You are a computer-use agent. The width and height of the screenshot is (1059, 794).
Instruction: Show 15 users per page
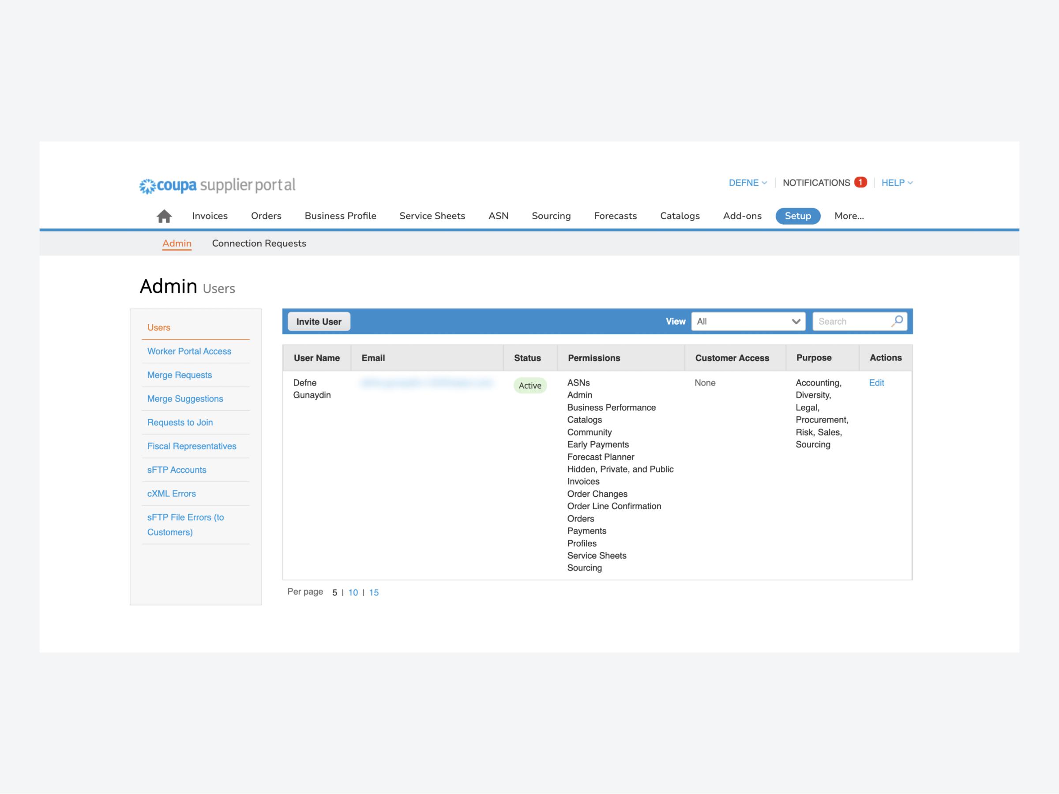click(x=374, y=592)
